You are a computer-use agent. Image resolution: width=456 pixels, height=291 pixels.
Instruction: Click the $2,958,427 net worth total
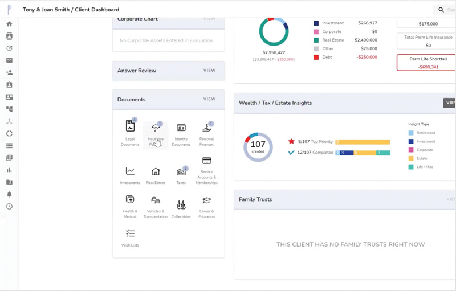click(274, 52)
